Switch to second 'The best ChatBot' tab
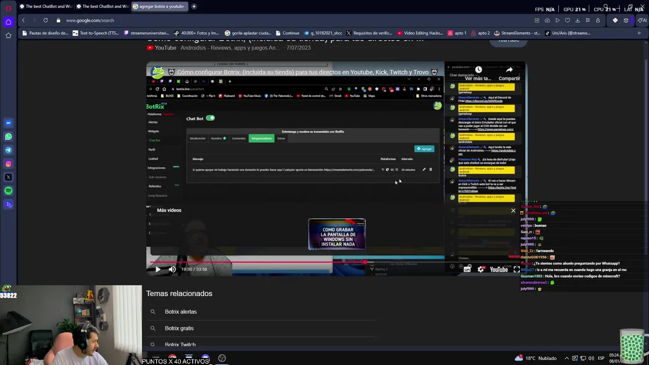The image size is (649, 365). coord(102,7)
